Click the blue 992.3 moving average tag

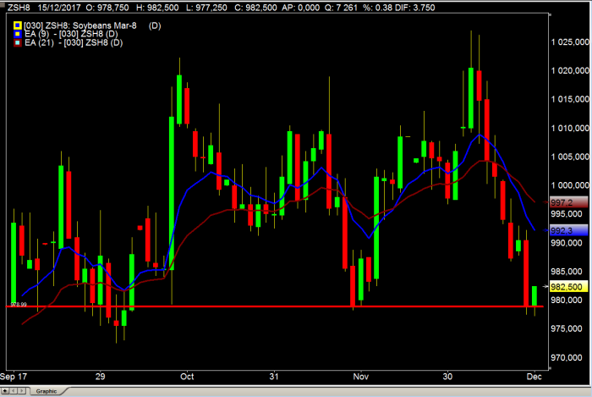pos(562,230)
